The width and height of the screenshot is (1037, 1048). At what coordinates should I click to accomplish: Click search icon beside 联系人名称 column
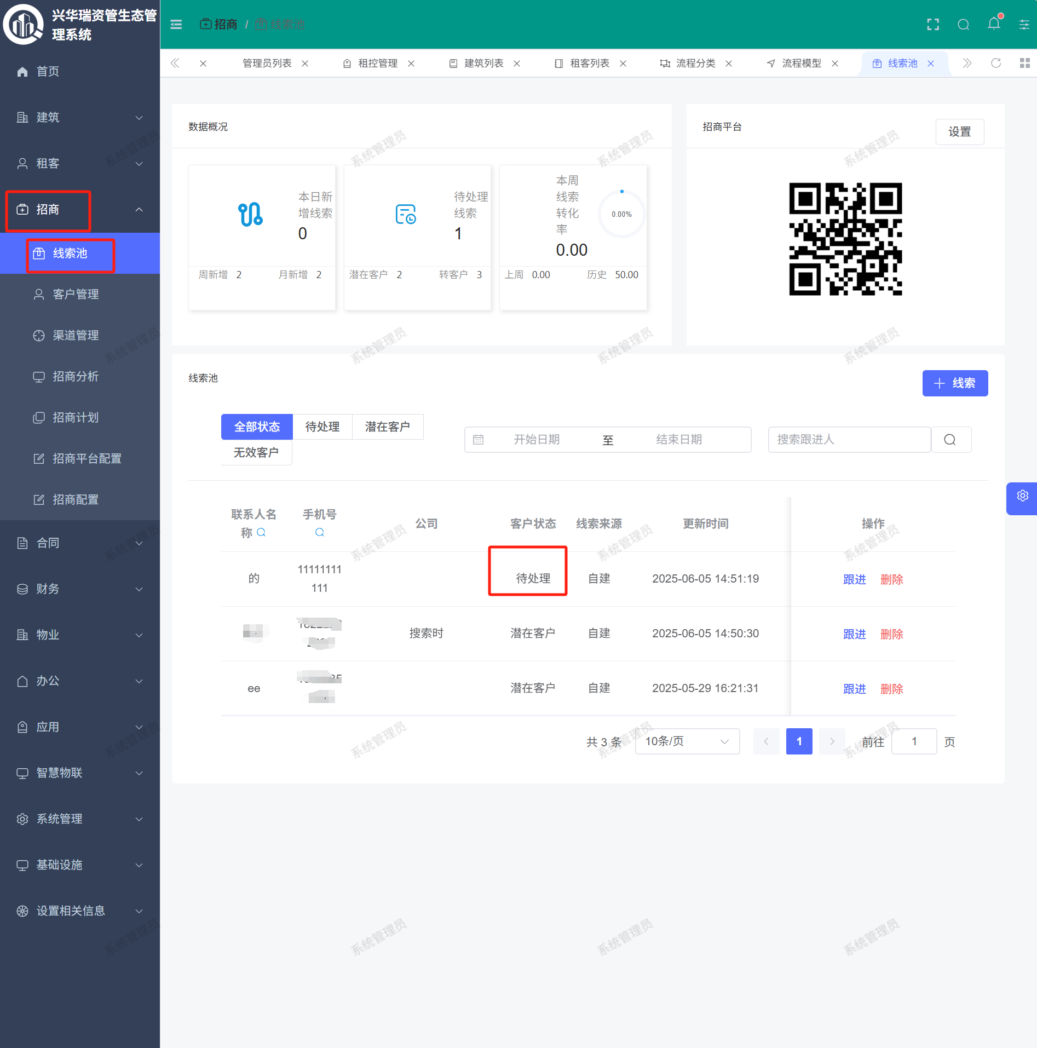pyautogui.click(x=261, y=532)
